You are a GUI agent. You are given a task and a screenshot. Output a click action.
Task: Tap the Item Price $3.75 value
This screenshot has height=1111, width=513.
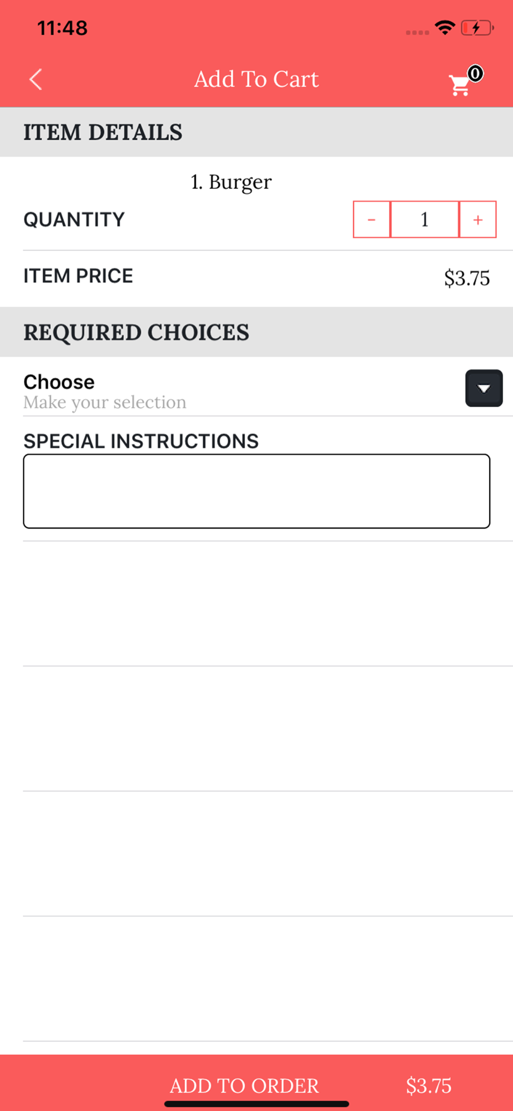coord(466,278)
